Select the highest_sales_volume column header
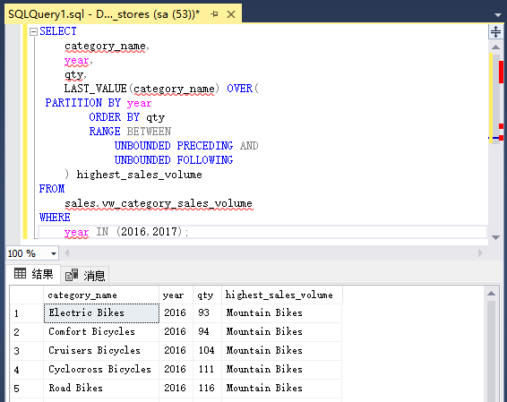Viewport: 507px width, 402px height. (x=281, y=295)
